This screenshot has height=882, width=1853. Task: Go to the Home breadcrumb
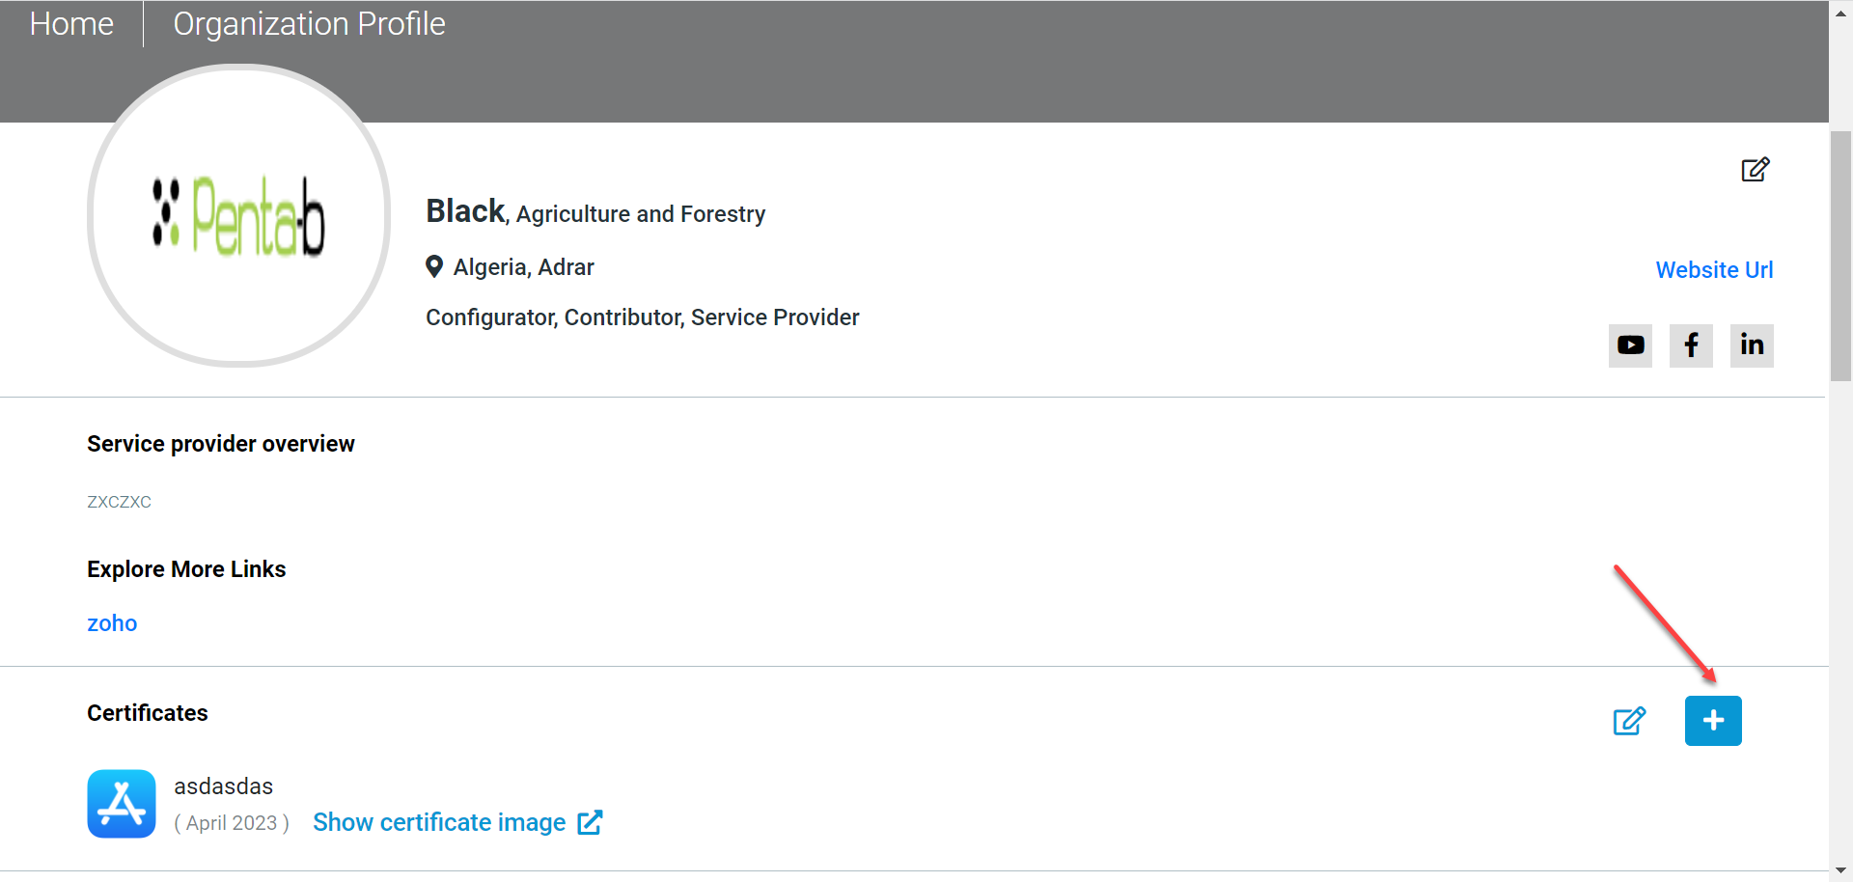71,23
